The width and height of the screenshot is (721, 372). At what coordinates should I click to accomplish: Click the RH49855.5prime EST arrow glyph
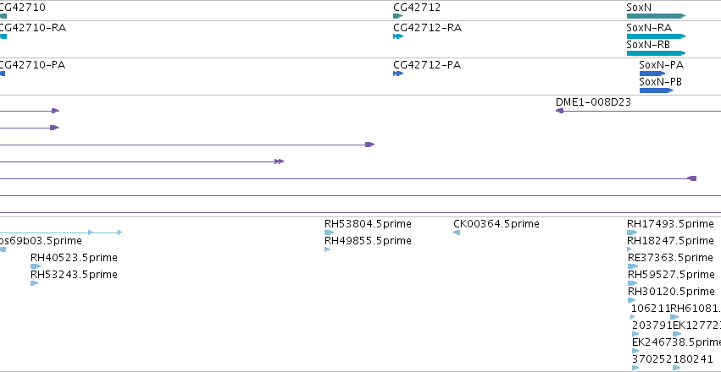click(327, 249)
